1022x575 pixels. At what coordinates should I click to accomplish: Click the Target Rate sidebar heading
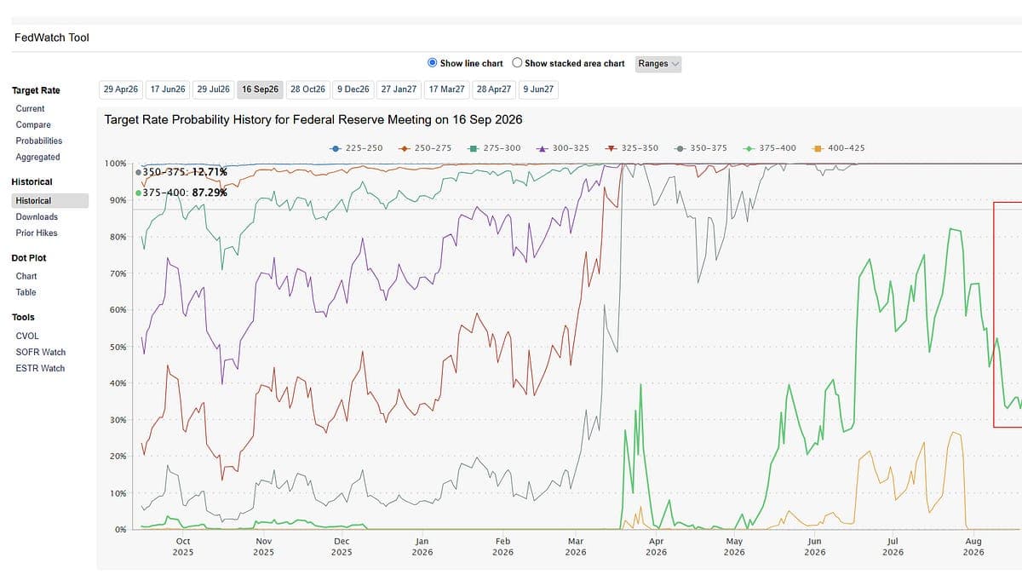(x=36, y=90)
